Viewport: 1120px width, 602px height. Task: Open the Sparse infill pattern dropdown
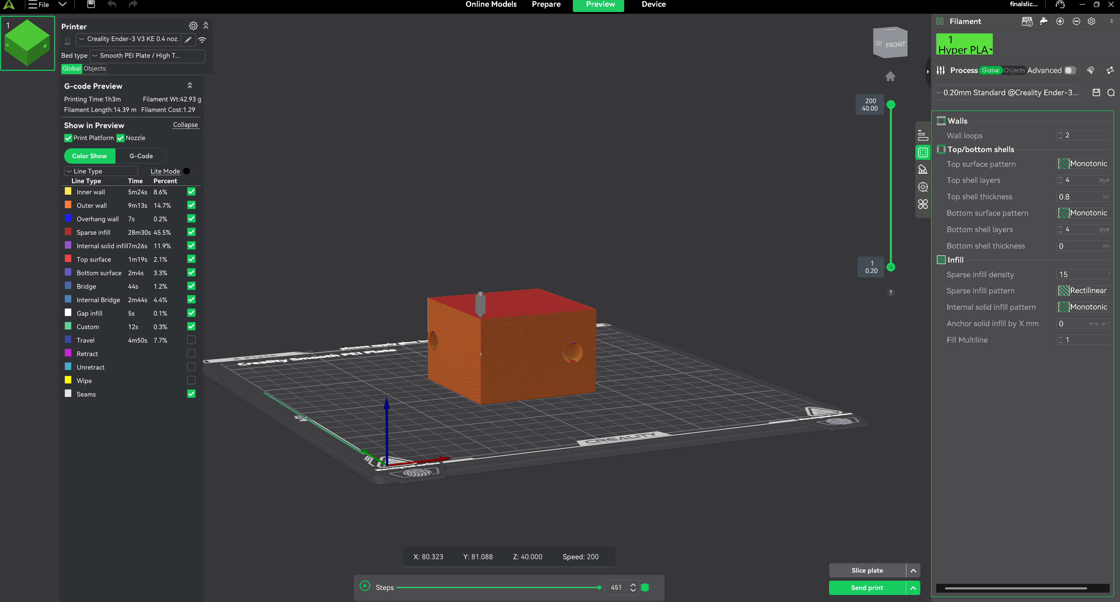point(1082,290)
